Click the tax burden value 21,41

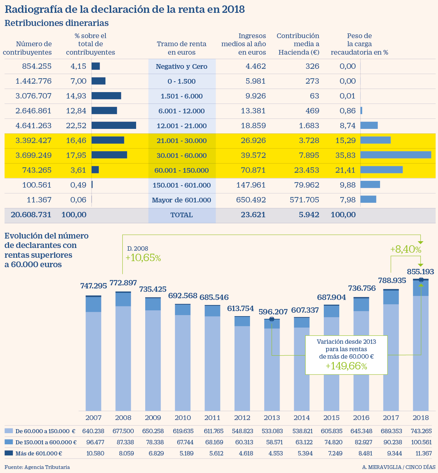point(345,170)
